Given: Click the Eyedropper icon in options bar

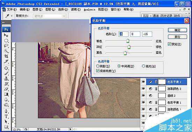Looking at the screenshot, I should (x=7, y=16).
